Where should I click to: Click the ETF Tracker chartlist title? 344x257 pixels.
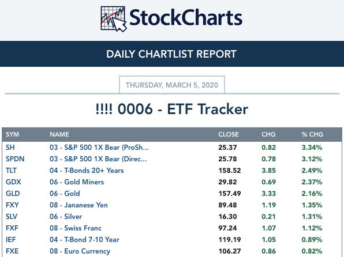point(172,109)
